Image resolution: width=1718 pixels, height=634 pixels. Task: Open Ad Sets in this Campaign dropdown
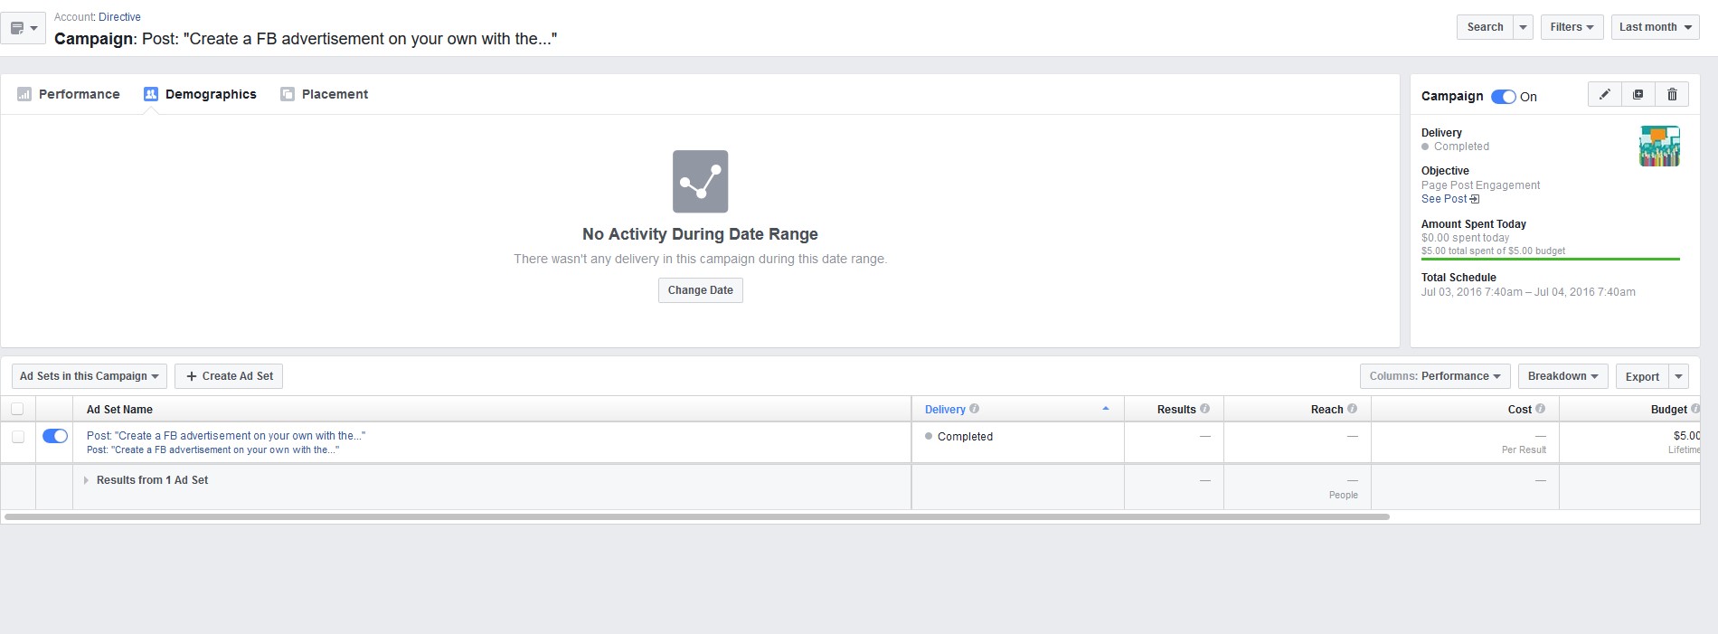pos(90,376)
